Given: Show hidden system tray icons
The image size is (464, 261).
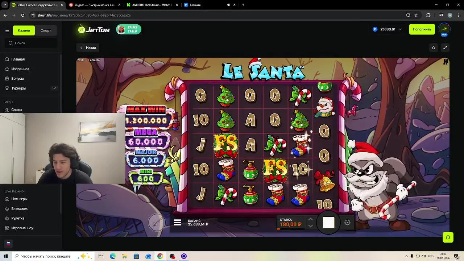Looking at the screenshot, I should (x=406, y=256).
